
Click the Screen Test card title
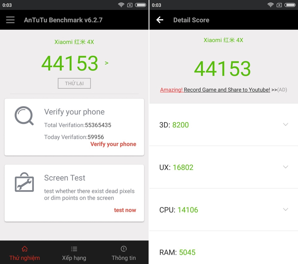coord(65,178)
